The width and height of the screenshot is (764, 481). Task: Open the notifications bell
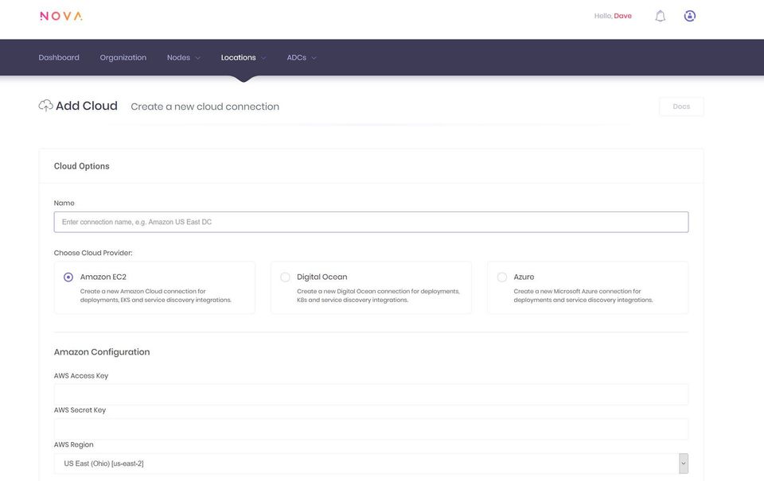(x=661, y=16)
